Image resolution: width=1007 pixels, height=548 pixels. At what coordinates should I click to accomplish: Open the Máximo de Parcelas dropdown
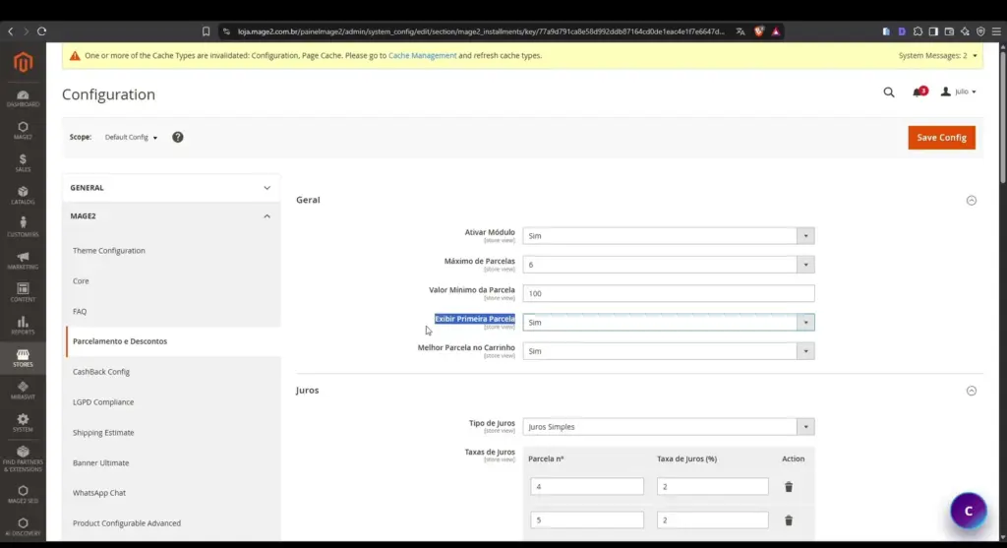pyautogui.click(x=669, y=265)
